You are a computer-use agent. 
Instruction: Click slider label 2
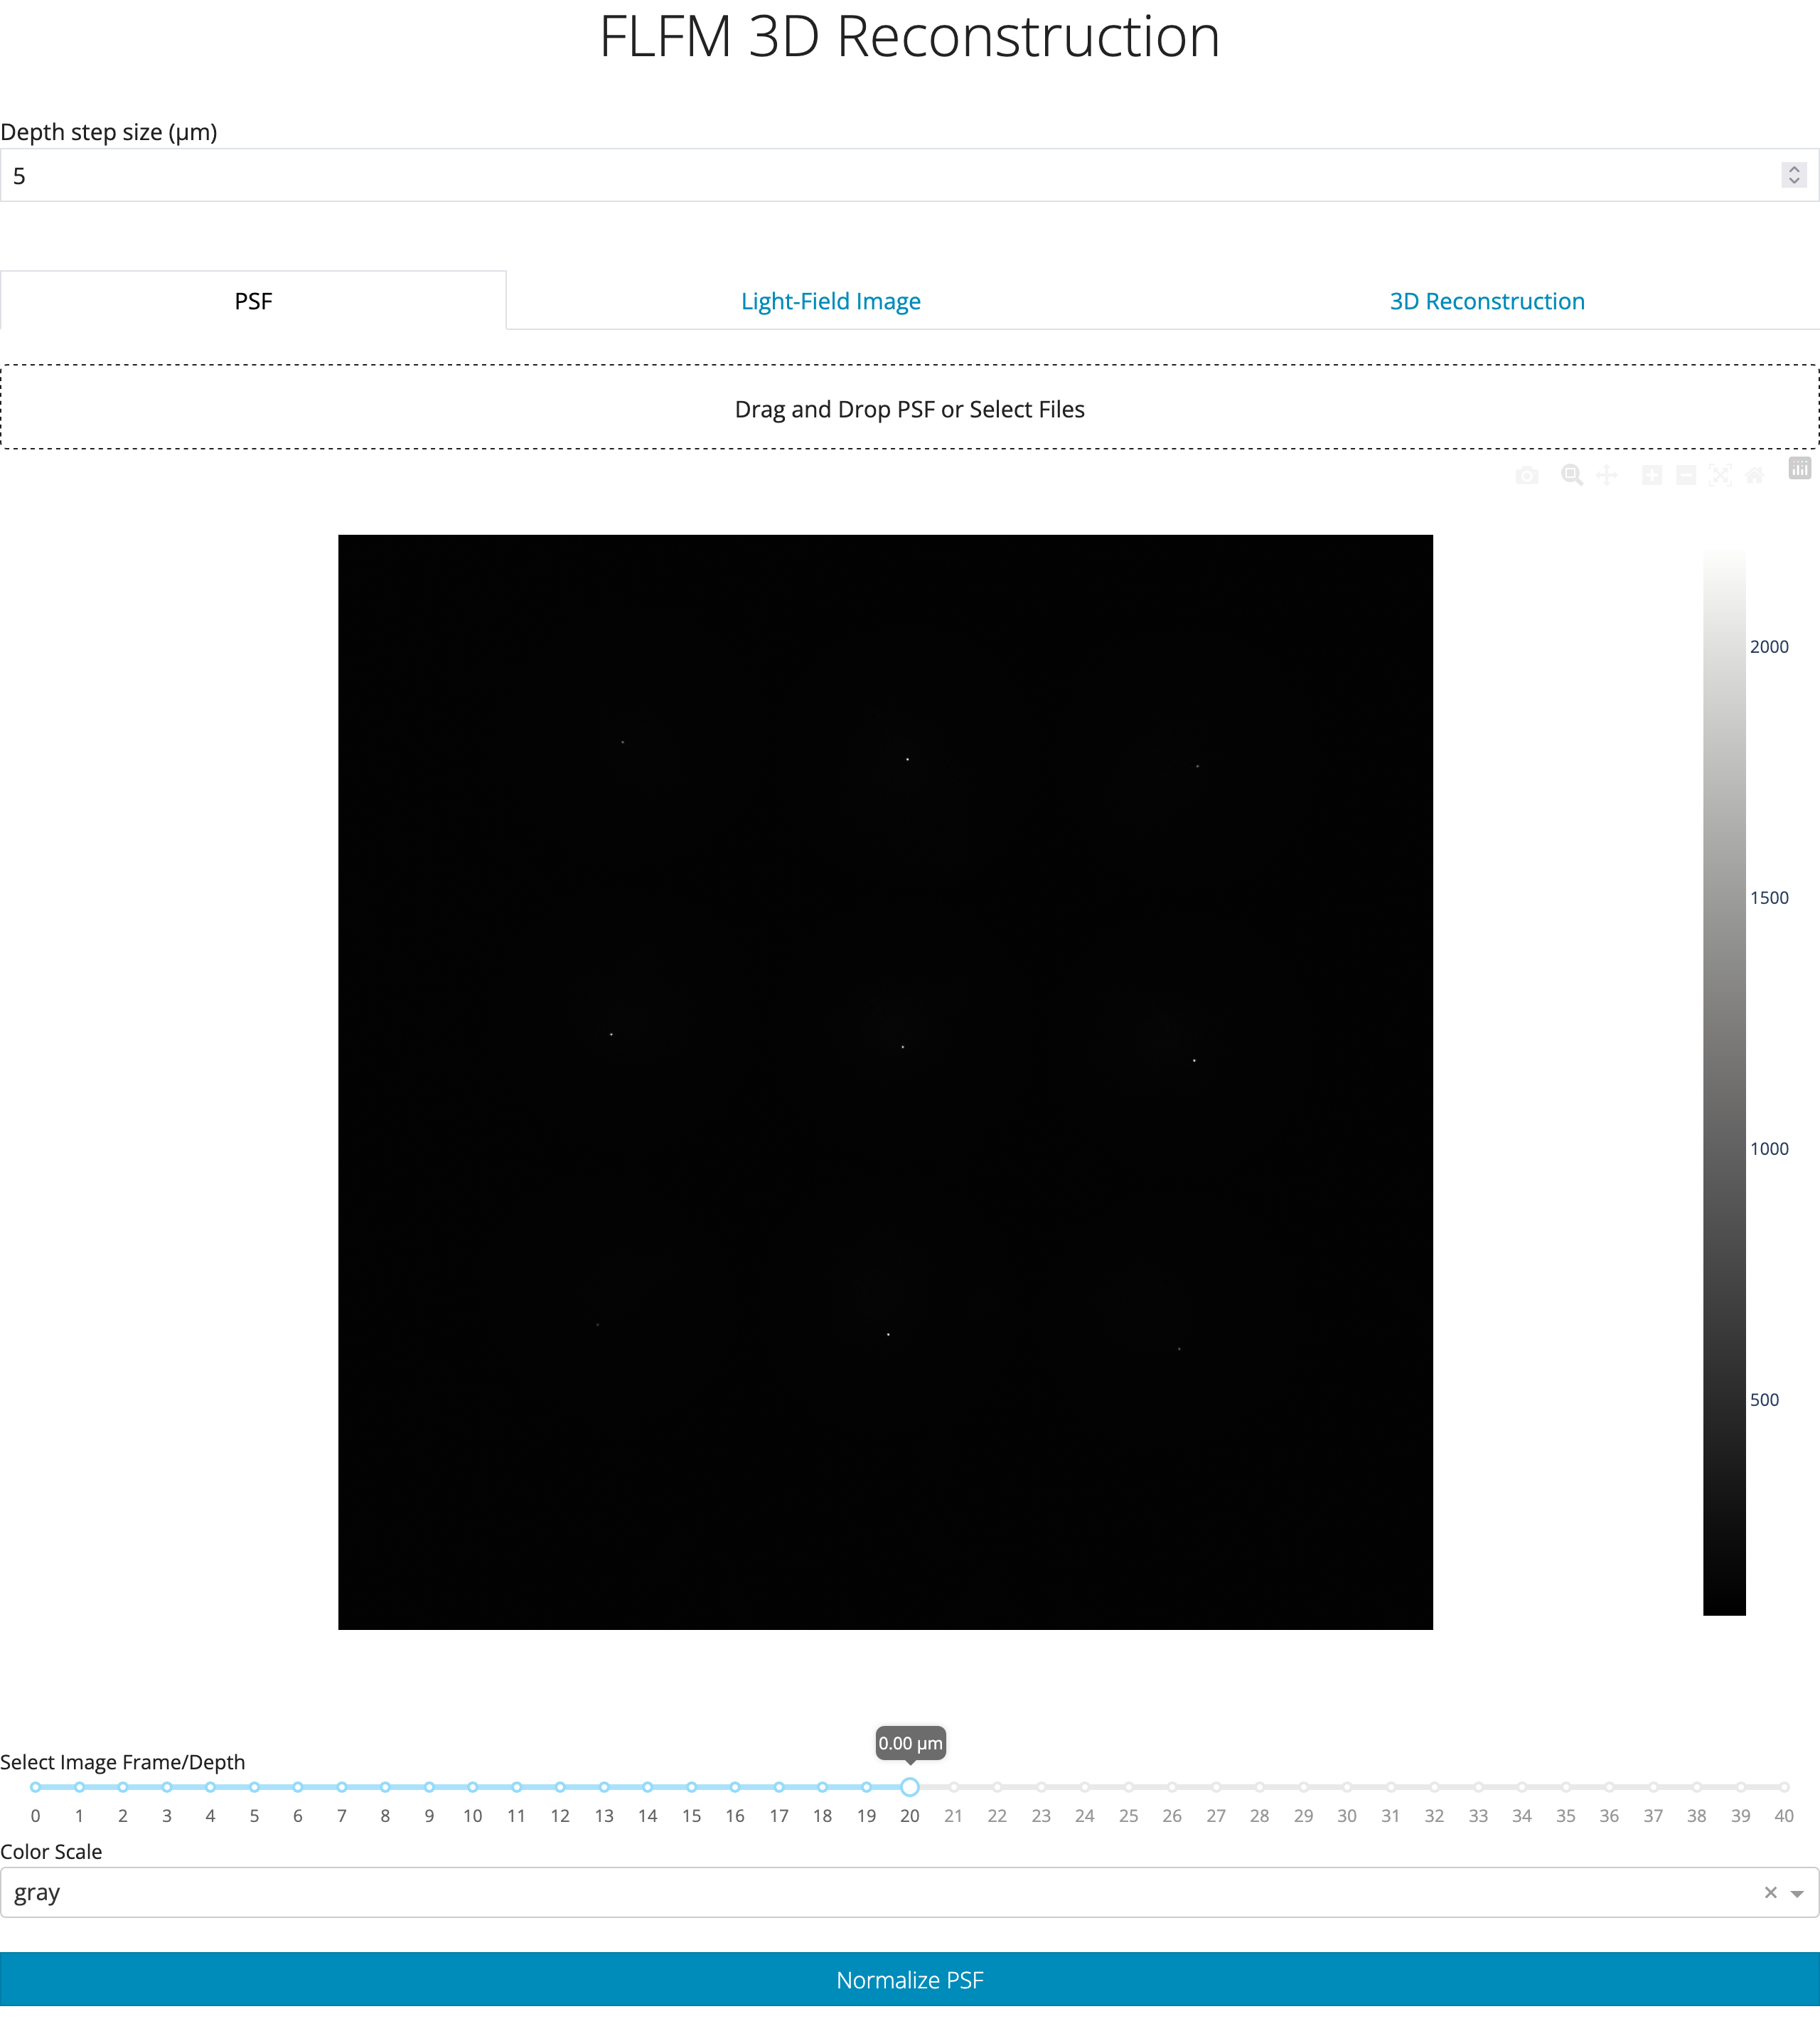tap(123, 1816)
